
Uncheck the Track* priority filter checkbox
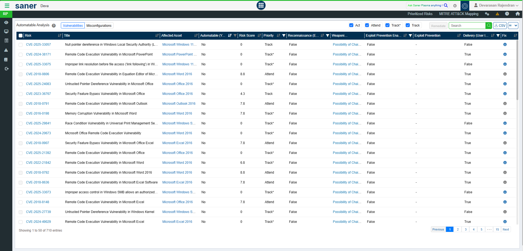(x=387, y=25)
